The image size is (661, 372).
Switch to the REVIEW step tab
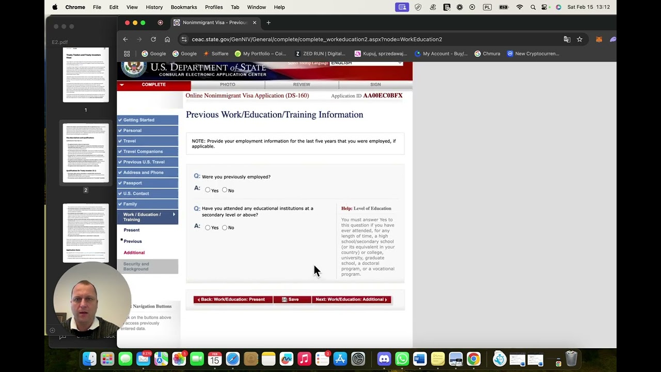click(302, 84)
